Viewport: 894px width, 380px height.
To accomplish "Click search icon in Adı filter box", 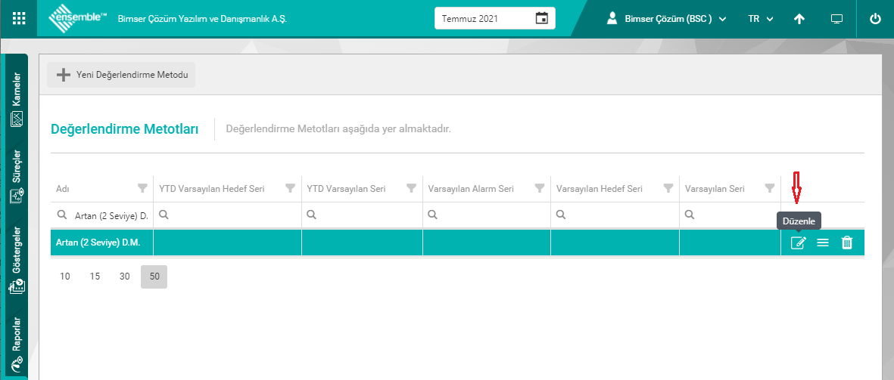I will pyautogui.click(x=61, y=215).
